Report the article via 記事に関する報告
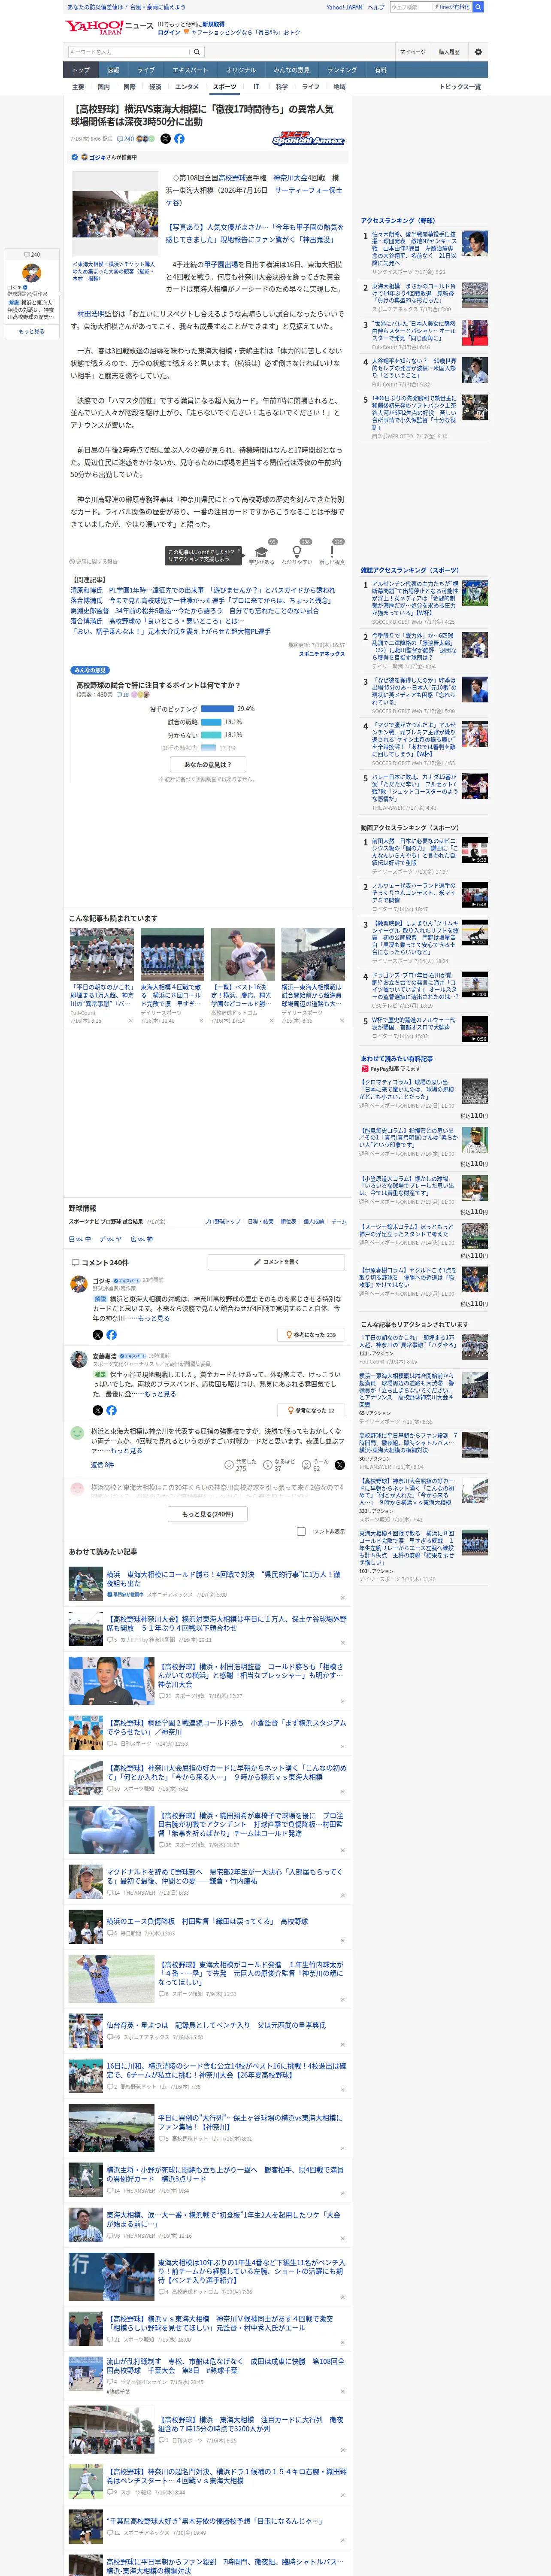Screen dimensions: 551x2576 click(x=93, y=562)
